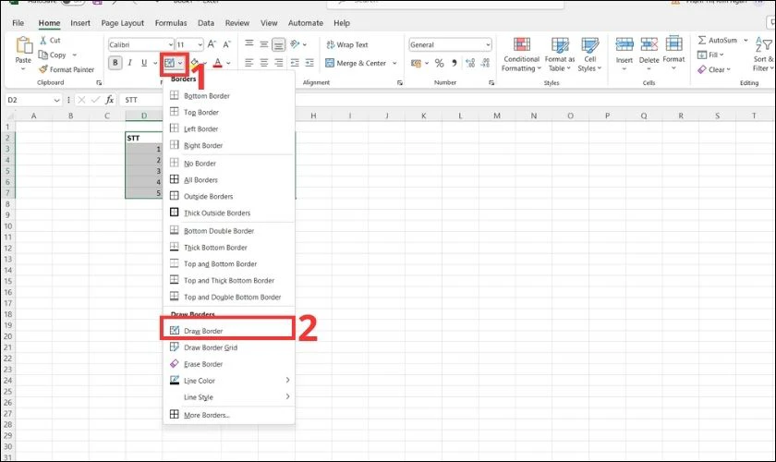Click the Paste icon
The height and width of the screenshot is (462, 776).
coord(23,46)
